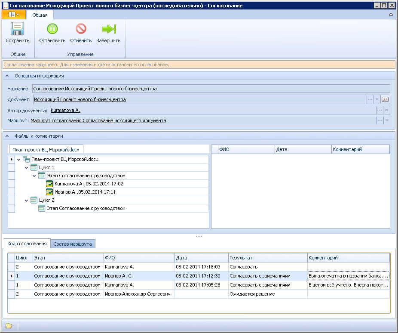398x333 pixels.
Task: Browse routes with ellipsis in Маршрут row
Action: pos(380,120)
